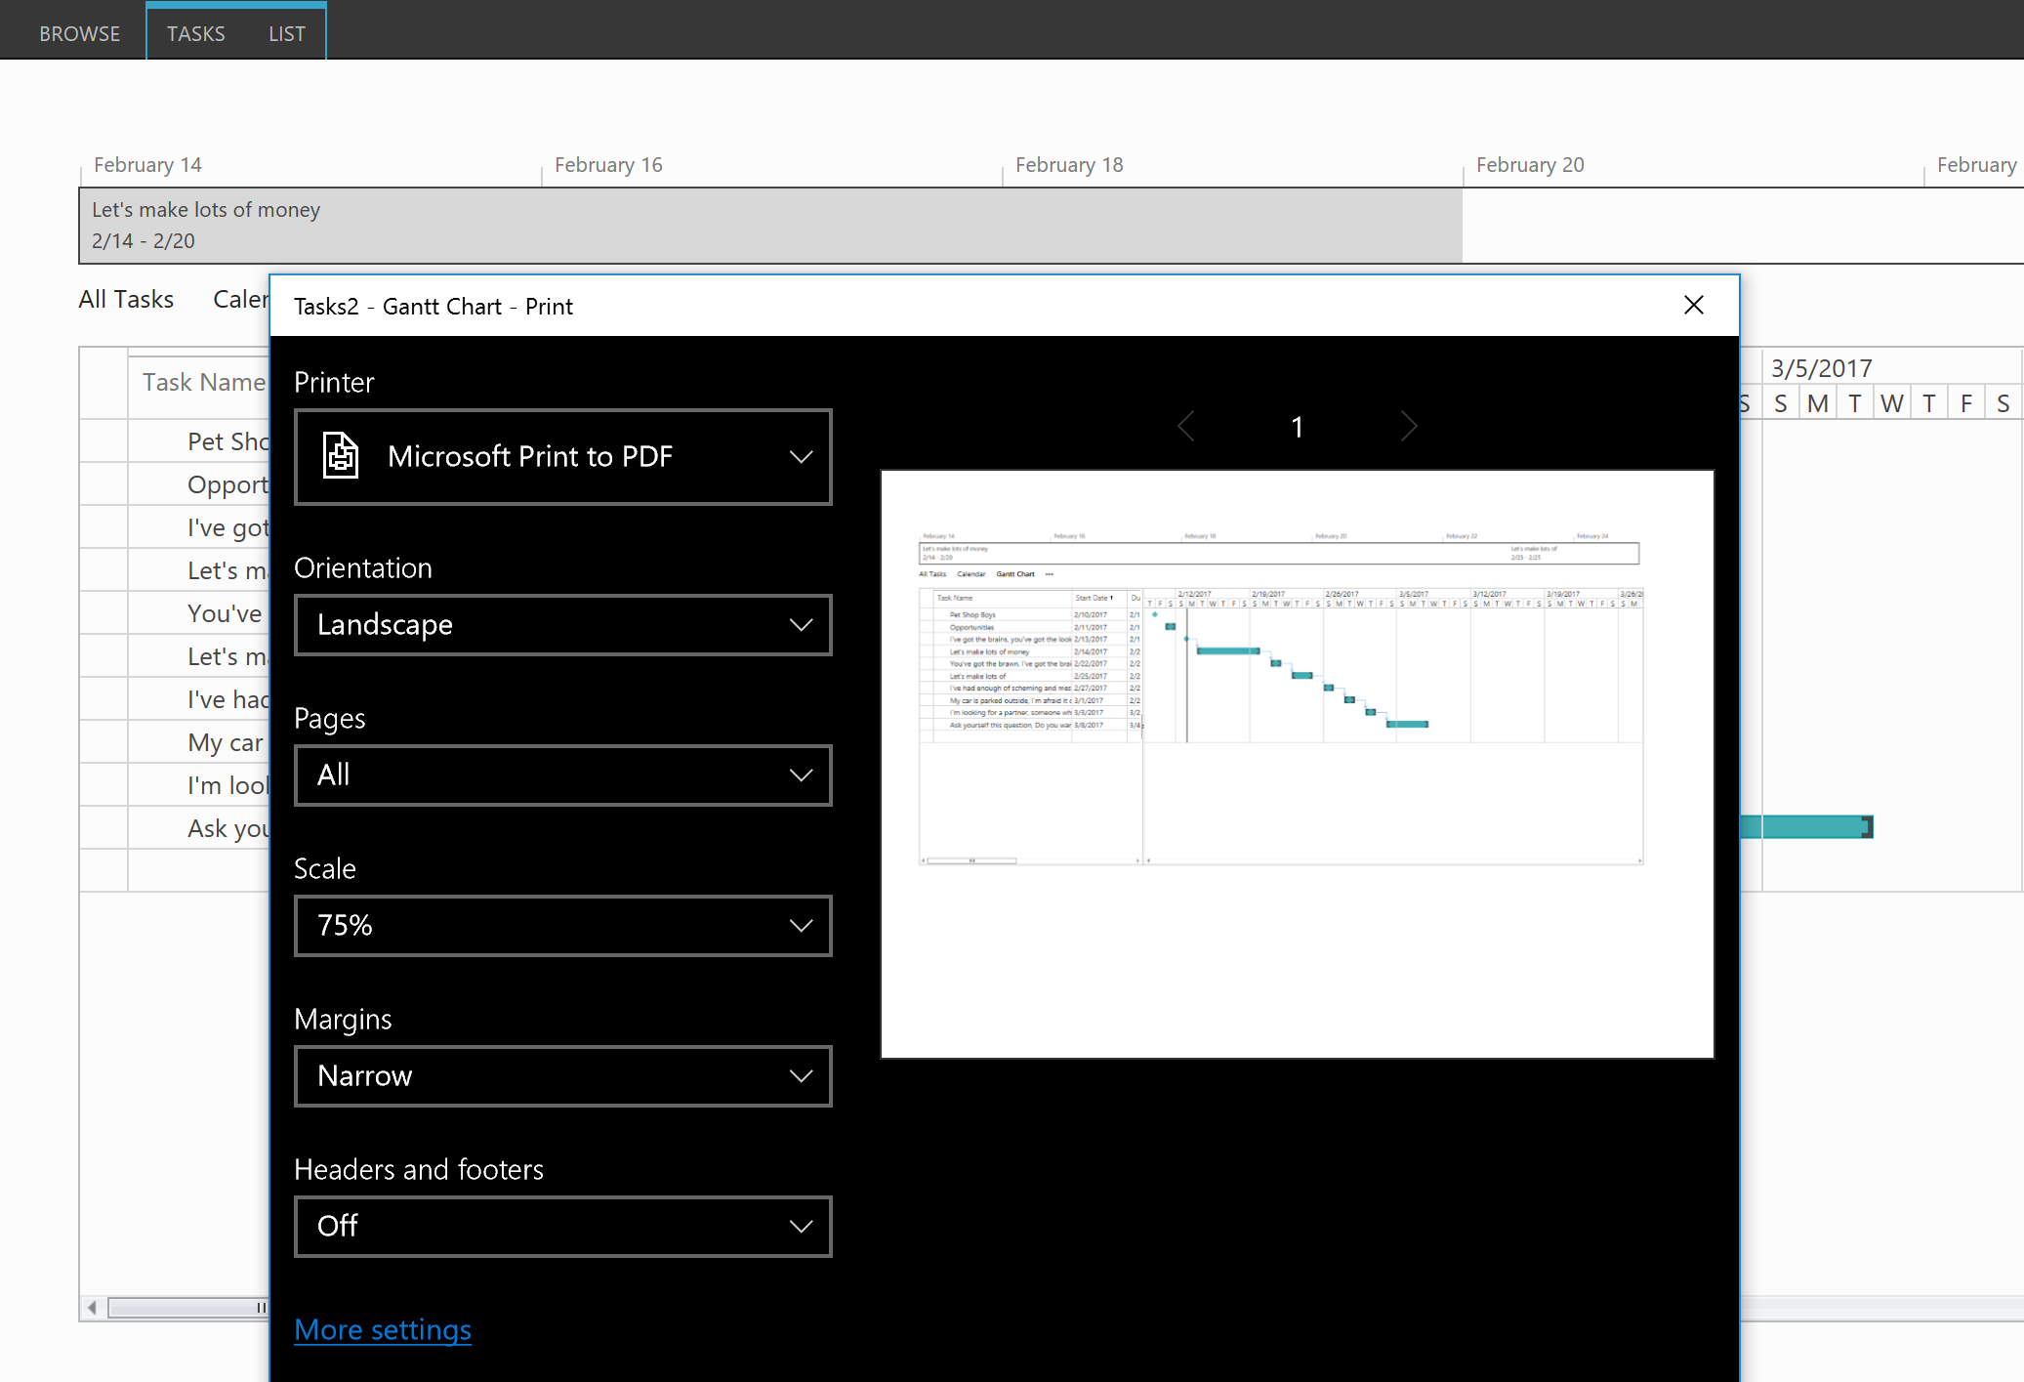Image resolution: width=2024 pixels, height=1382 pixels.
Task: Switch to the LIST ribbon tab
Action: tap(286, 32)
